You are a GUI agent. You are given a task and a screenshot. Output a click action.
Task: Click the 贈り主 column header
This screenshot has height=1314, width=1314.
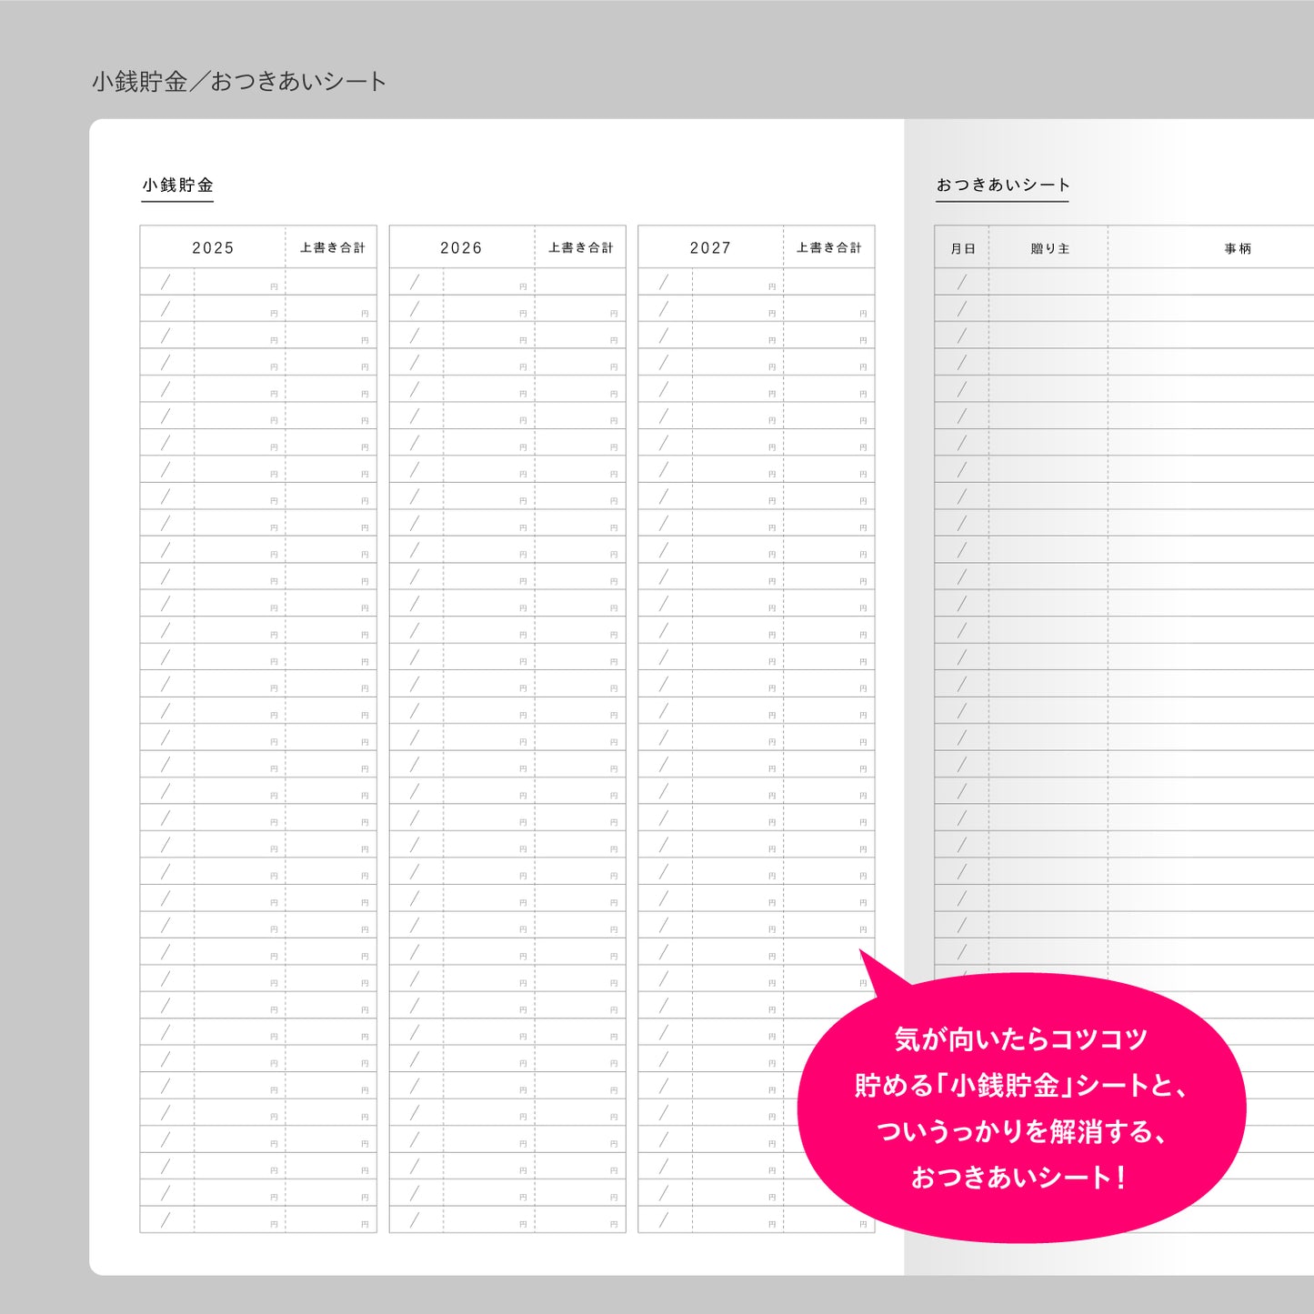pyautogui.click(x=1049, y=248)
